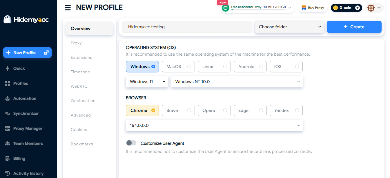Open duplicate profile icon beside New Profile
Screen dimensions: 390x178
[46, 53]
